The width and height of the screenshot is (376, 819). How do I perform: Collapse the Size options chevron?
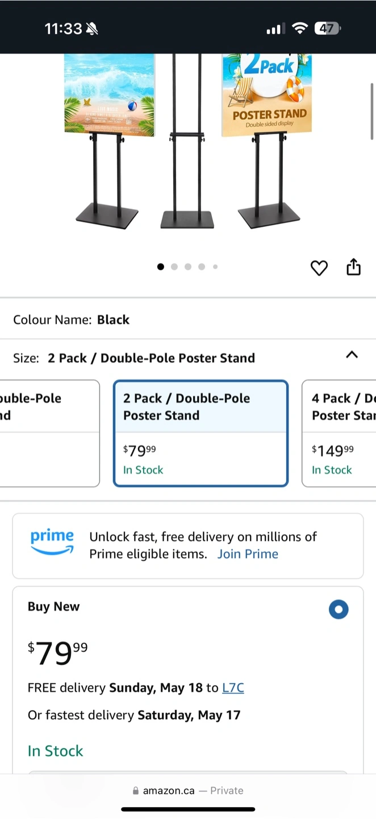(x=352, y=355)
